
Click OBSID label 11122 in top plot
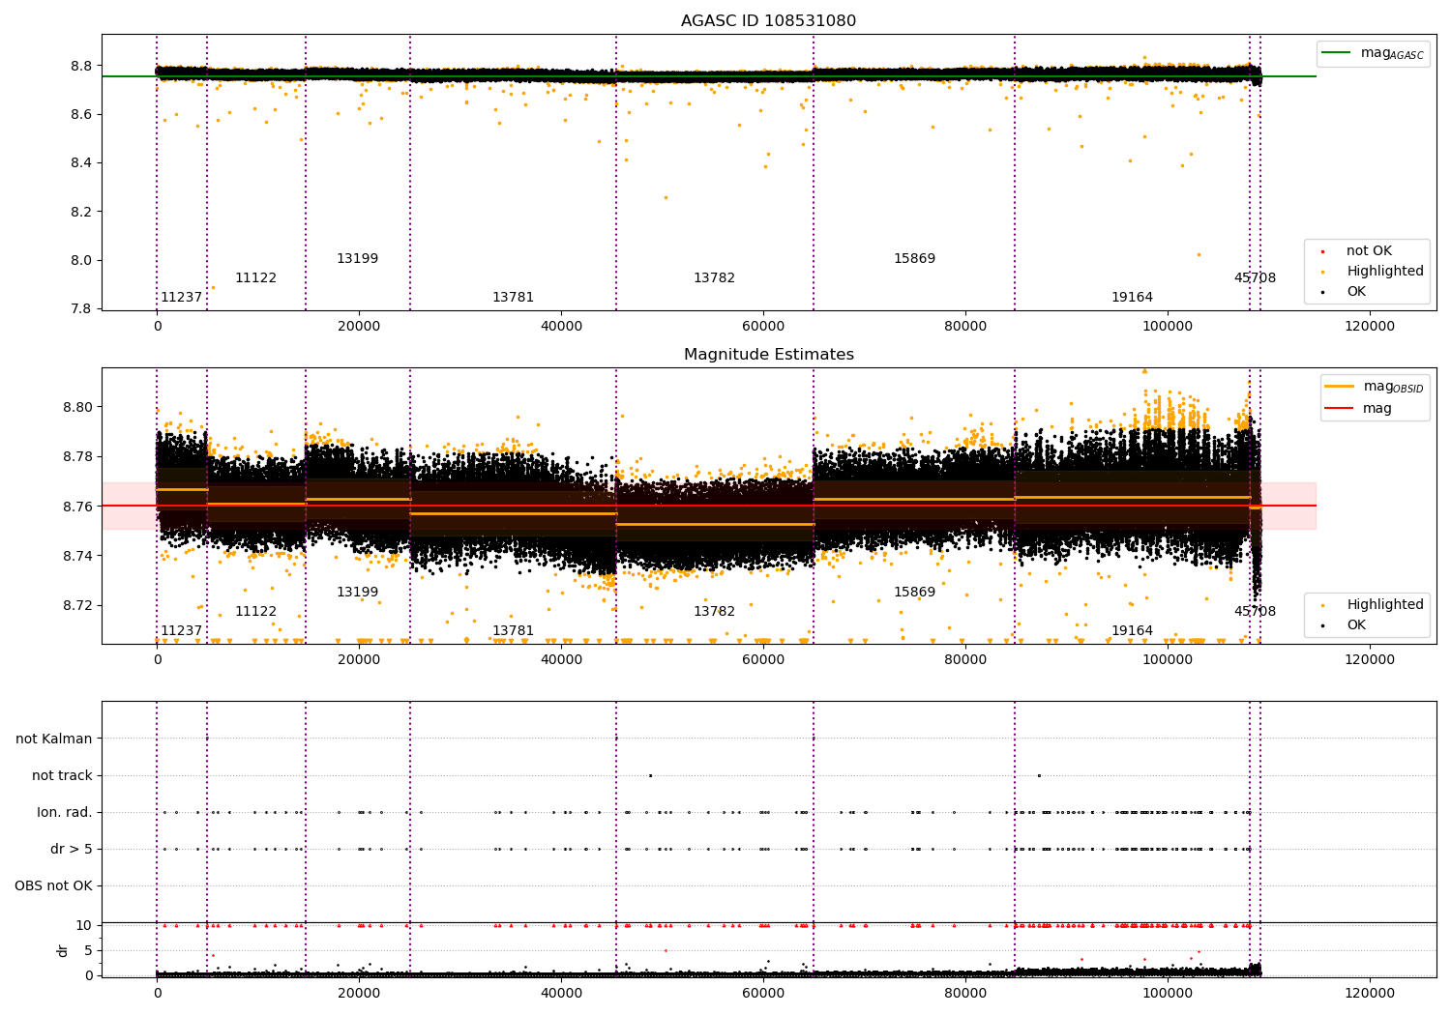[255, 278]
